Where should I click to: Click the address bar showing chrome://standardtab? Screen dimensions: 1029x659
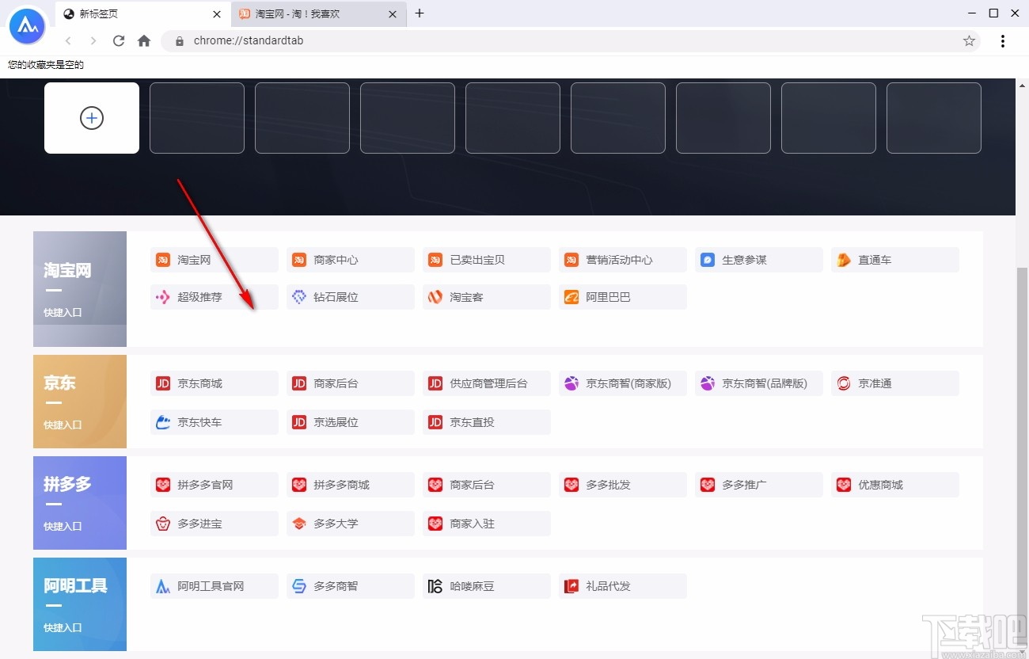pyautogui.click(x=571, y=40)
